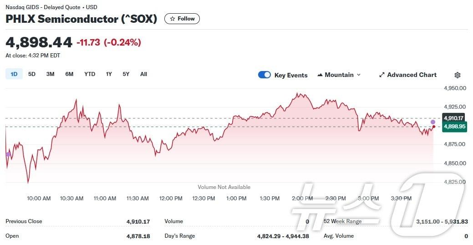This screenshot has height=245, width=473.
Task: Switch to the 5D time range
Action: (32, 74)
